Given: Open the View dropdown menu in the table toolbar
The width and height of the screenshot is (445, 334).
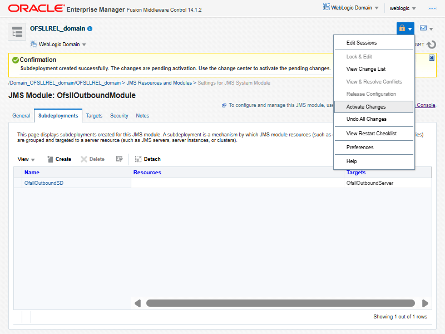Looking at the screenshot, I should (26, 159).
